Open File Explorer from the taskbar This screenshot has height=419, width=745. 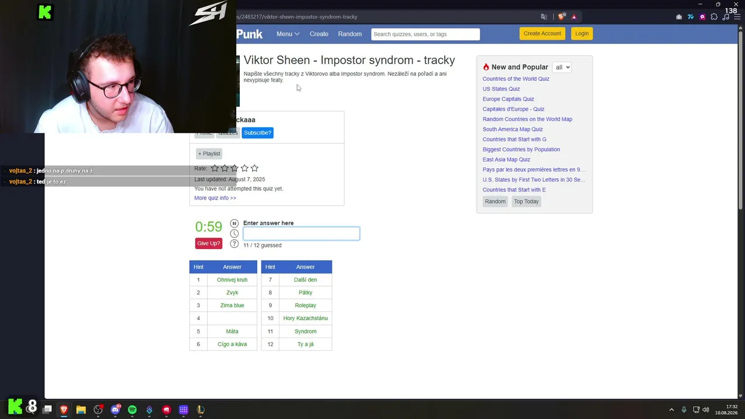pos(81,410)
